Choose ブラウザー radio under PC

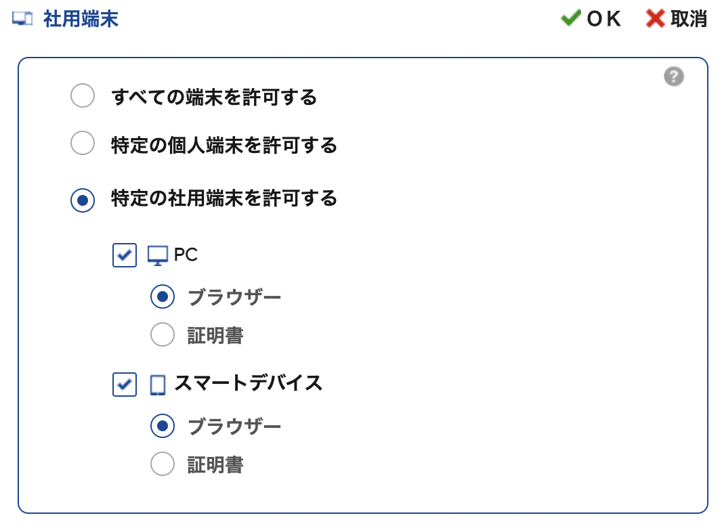point(163,297)
